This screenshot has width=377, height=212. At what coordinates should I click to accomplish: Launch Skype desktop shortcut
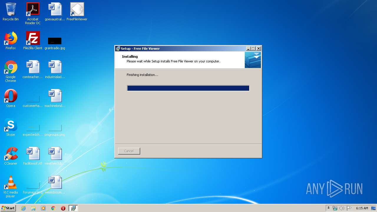11,127
